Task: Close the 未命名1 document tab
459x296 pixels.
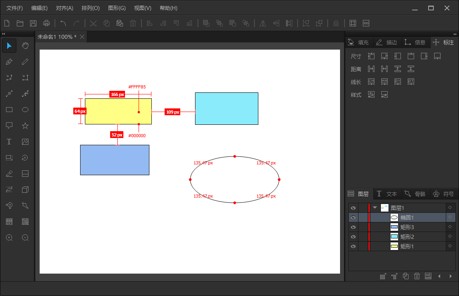Action: tap(82, 37)
